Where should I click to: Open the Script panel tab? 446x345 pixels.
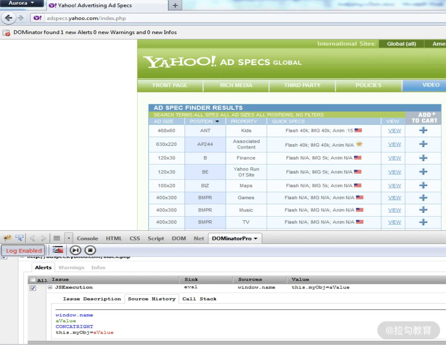point(156,239)
